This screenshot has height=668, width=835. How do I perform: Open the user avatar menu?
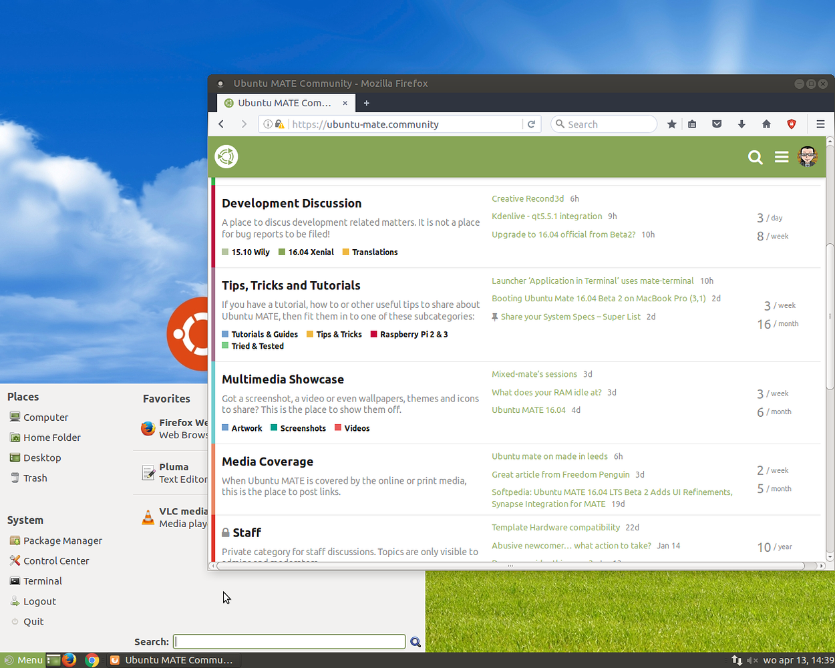point(808,157)
